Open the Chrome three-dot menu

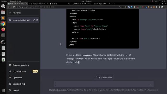(x=165, y=7)
